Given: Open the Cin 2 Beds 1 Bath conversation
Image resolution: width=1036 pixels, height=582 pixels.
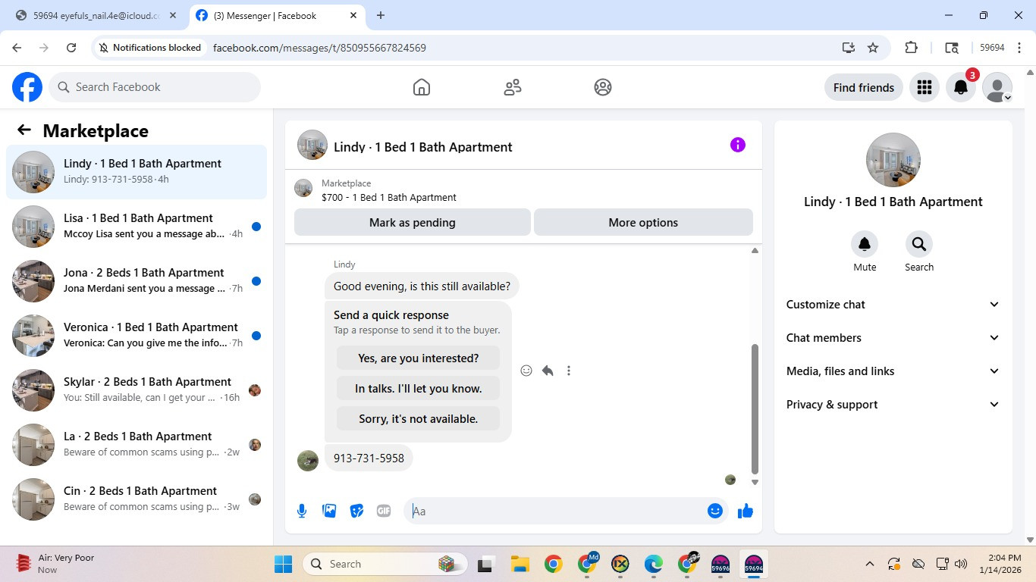Looking at the screenshot, I should click(x=137, y=499).
